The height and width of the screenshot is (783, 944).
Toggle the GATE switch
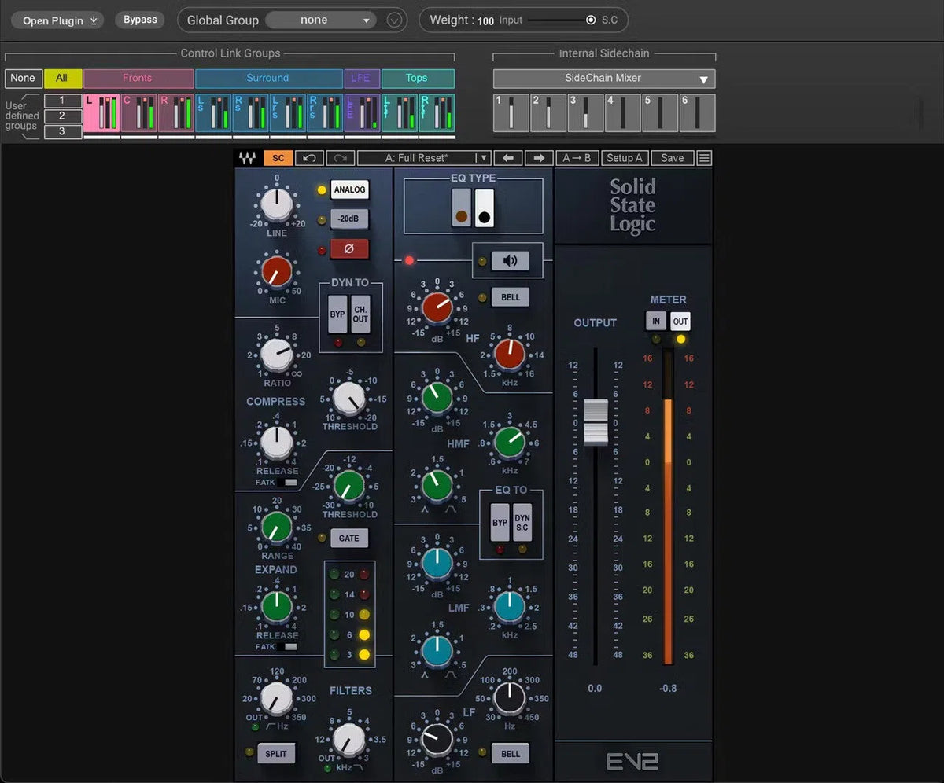pyautogui.click(x=349, y=539)
